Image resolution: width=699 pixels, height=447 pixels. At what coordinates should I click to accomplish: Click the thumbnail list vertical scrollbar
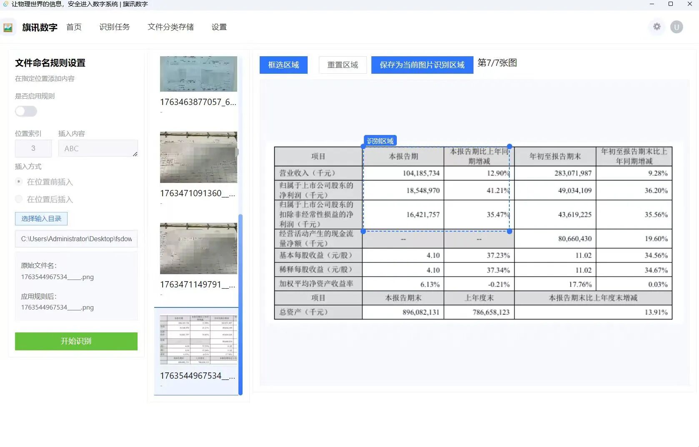point(240,304)
